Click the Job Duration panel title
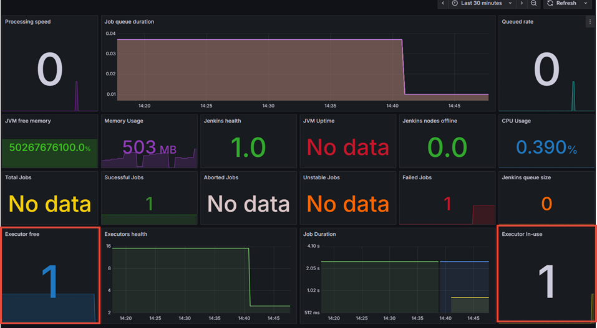Screen dimensions: 597x328 (319, 235)
